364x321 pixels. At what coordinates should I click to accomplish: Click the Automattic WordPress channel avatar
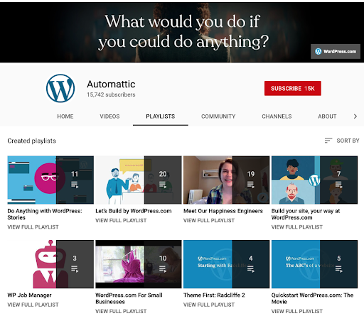(x=60, y=88)
